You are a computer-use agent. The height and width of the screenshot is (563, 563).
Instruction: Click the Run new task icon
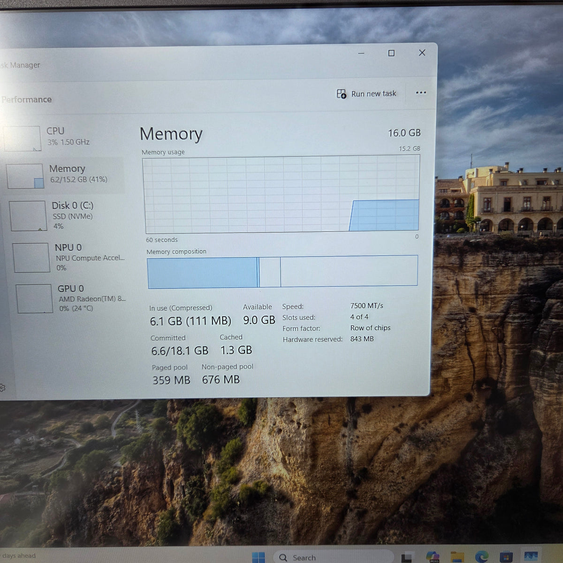pos(342,94)
